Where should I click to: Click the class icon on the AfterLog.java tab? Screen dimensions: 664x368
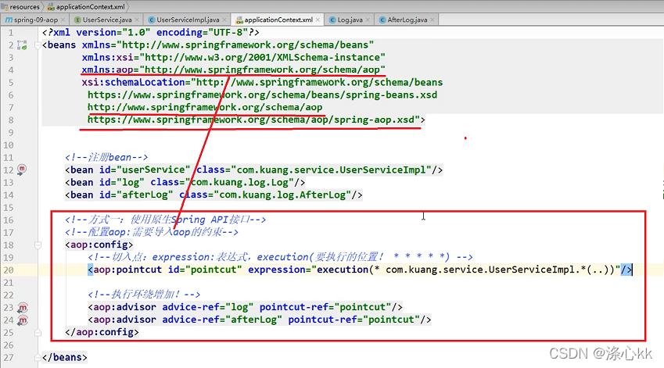click(x=382, y=20)
